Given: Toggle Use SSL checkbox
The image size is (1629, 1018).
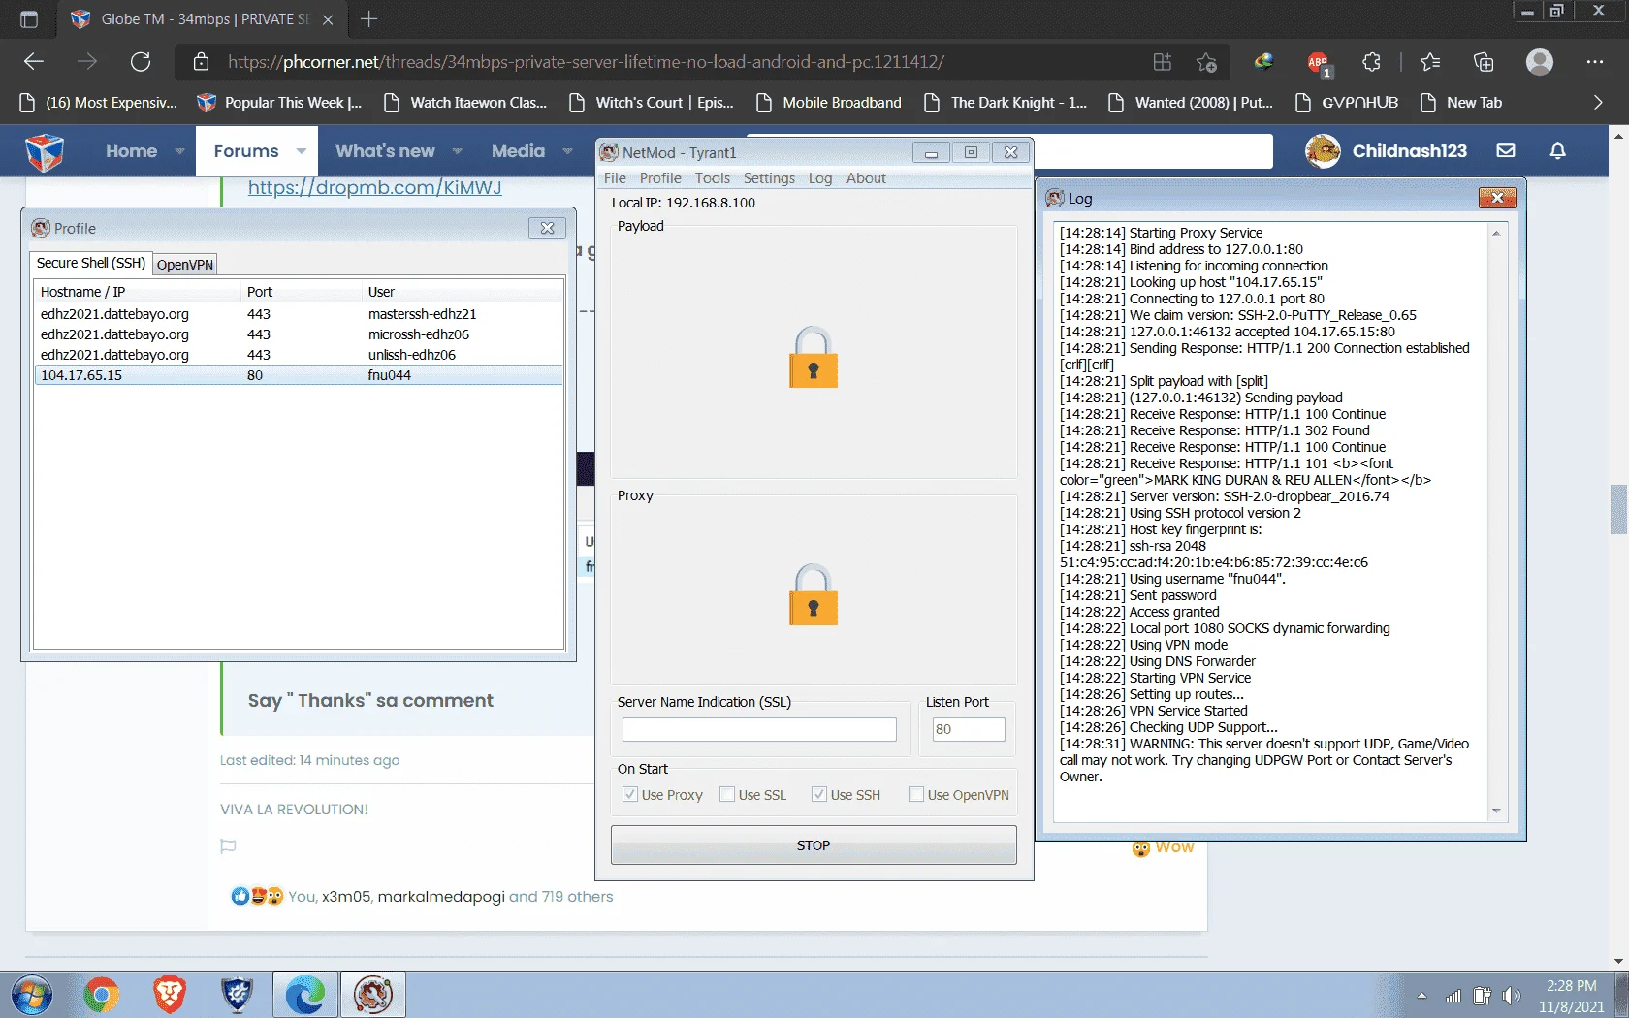Looking at the screenshot, I should point(726,794).
